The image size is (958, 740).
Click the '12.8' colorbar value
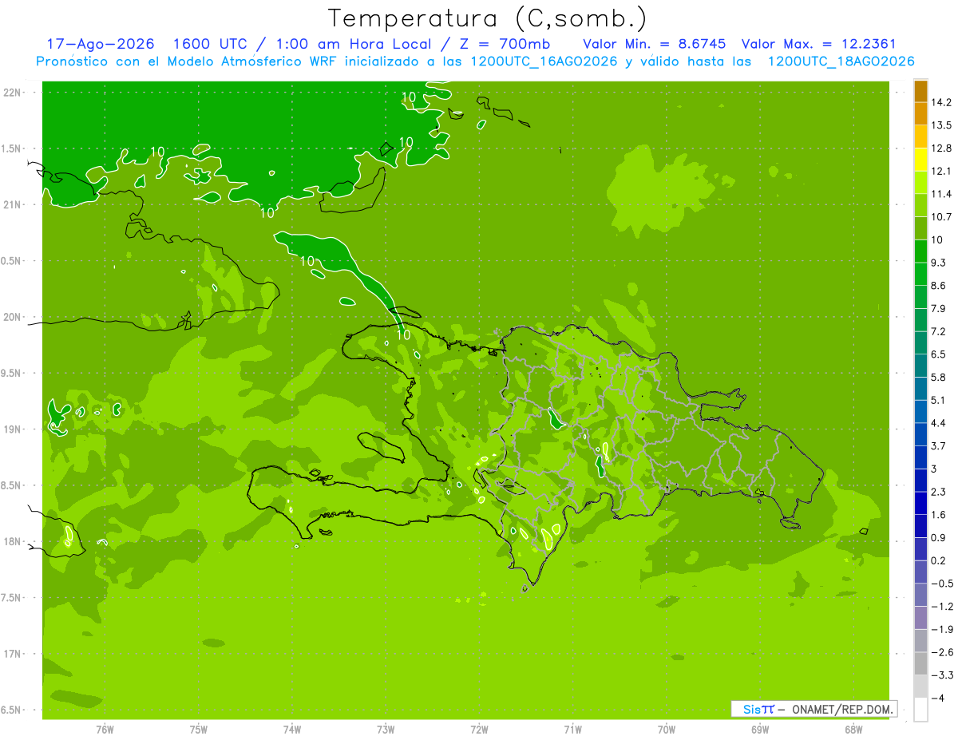click(x=941, y=148)
